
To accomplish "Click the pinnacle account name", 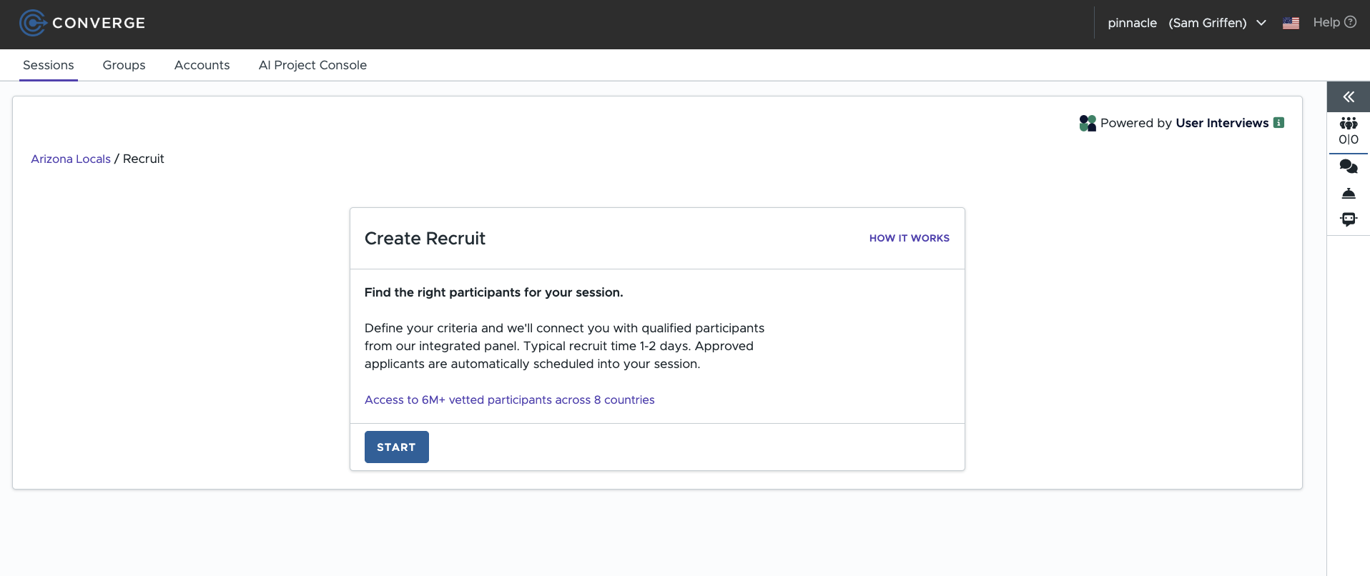I will (x=1133, y=23).
